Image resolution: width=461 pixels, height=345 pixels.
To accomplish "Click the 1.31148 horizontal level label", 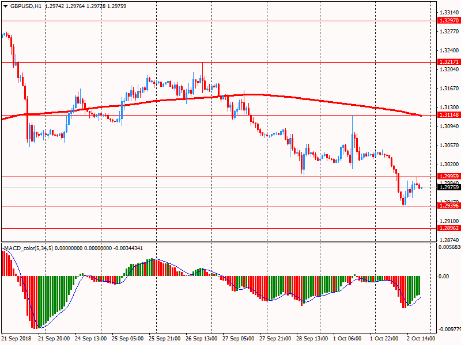I will pos(448,115).
